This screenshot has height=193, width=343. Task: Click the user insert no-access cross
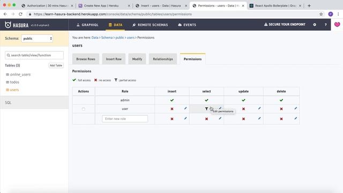172,109
